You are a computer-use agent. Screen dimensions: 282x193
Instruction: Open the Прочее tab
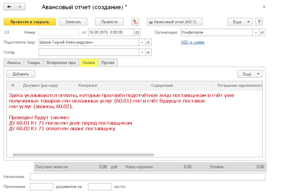(108, 63)
